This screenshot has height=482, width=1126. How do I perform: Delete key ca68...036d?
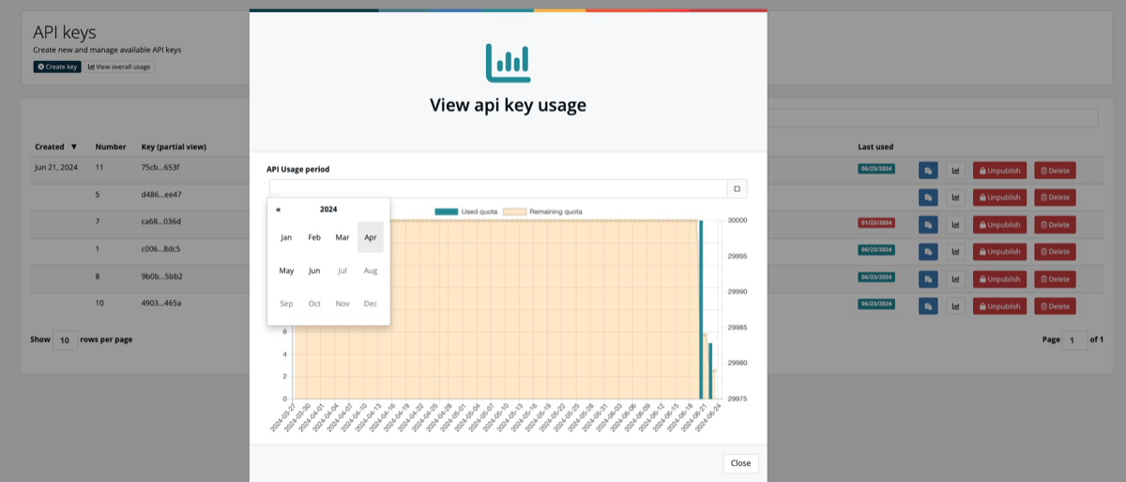[x=1055, y=225]
